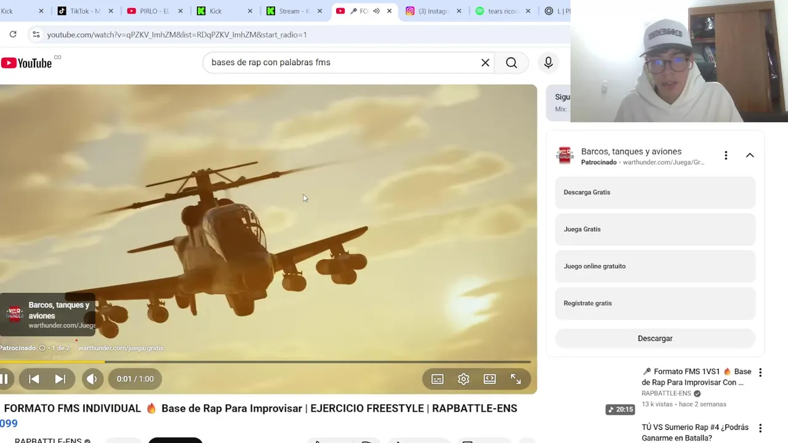
Task: Close the Instagram tab
Action: tap(459, 11)
